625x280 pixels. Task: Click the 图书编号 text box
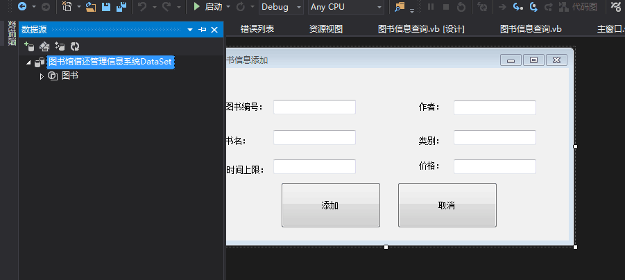tap(314, 107)
